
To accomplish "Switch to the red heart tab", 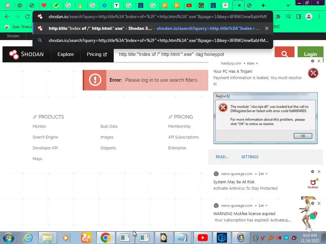I will pos(44,5).
